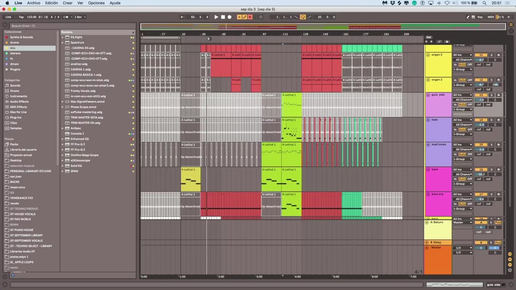Image resolution: width=516 pixels, height=290 pixels.
Task: Switch to Session view selector icon
Action: (x=511, y=31)
